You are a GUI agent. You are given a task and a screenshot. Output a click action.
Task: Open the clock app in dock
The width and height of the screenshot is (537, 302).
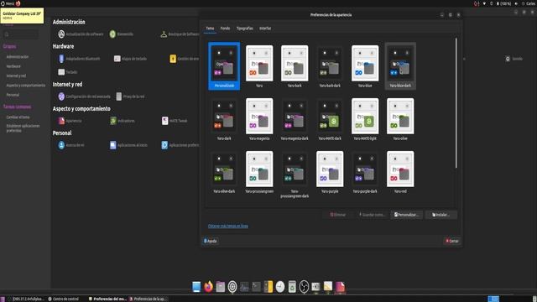[280, 287]
